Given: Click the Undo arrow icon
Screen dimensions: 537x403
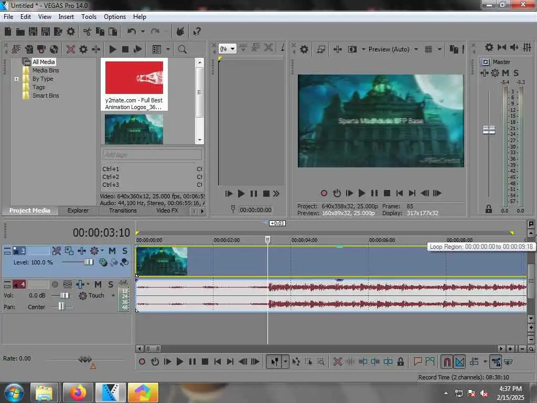Looking at the screenshot, I should pos(132,31).
